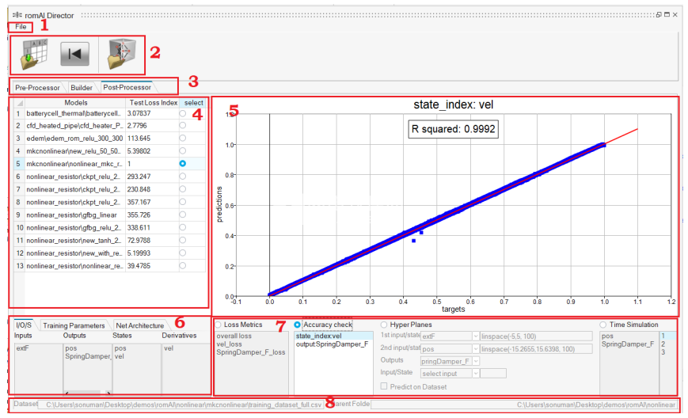Click the R squared: 0.9992 label
688x418 pixels.
[x=453, y=129]
